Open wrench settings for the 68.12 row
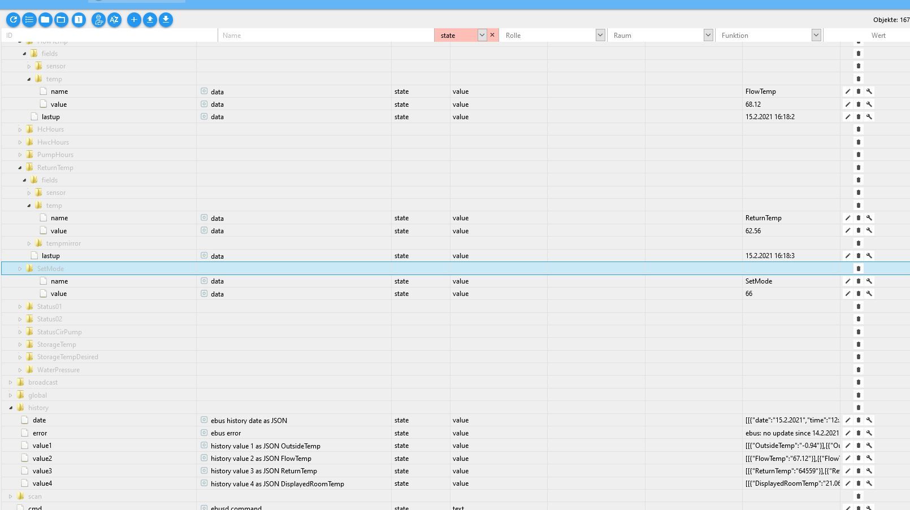The image size is (910, 510). [869, 104]
